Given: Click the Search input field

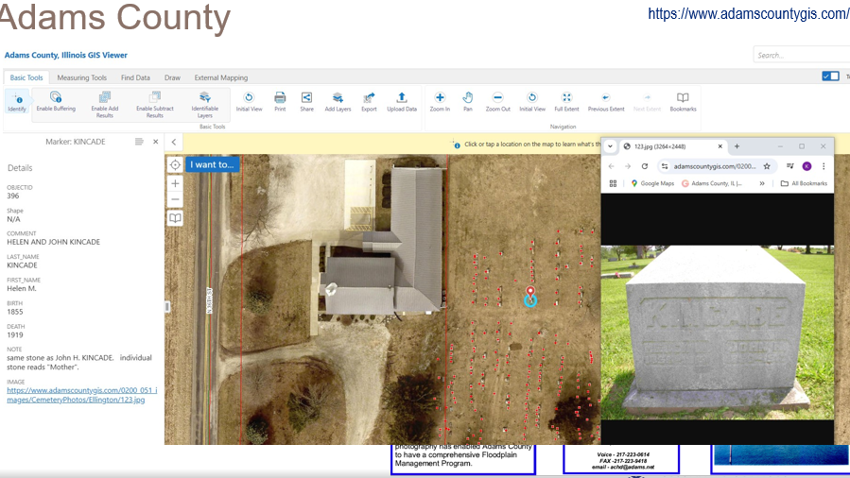Looking at the screenshot, I should click(801, 55).
